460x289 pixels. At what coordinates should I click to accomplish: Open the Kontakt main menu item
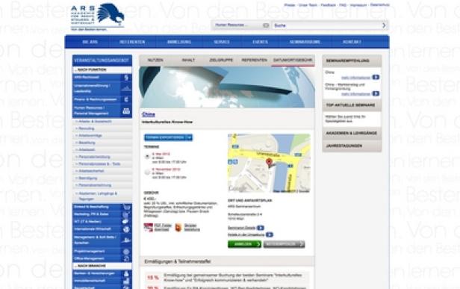pos(352,42)
